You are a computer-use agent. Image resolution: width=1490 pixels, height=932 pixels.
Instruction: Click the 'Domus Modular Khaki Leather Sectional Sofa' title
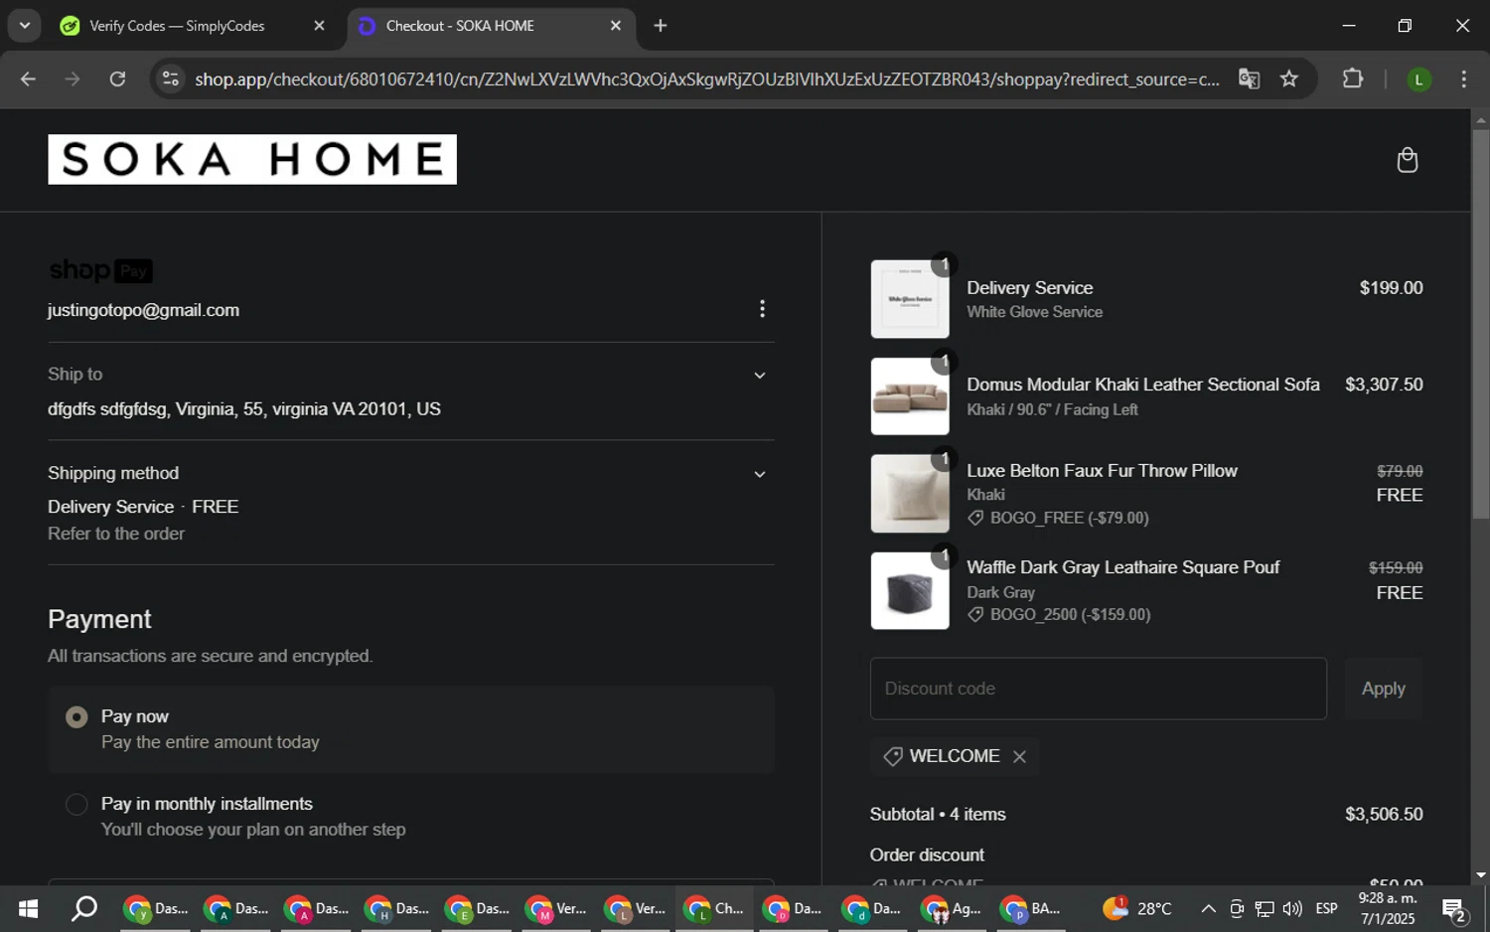pos(1142,385)
